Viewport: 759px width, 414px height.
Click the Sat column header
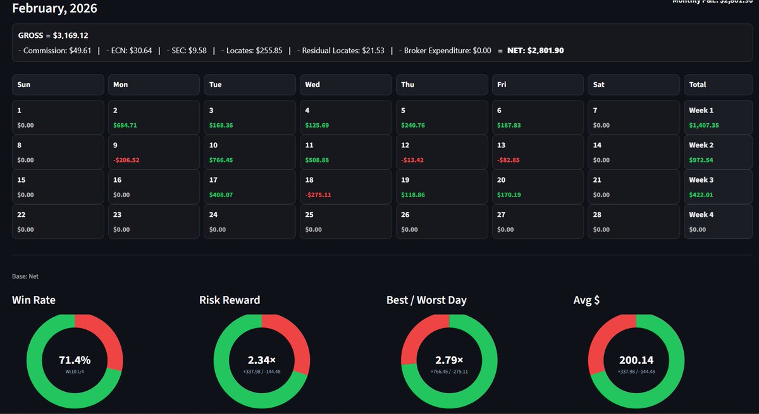coord(634,85)
